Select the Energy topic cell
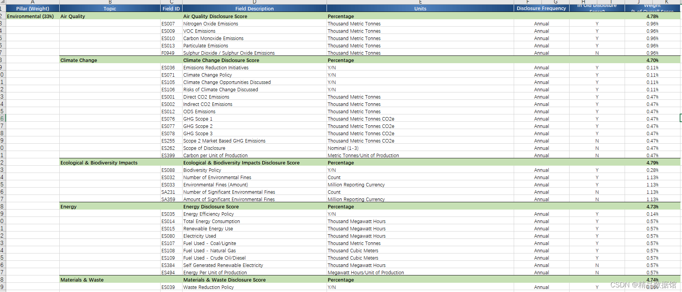682x292 pixels. (110, 206)
